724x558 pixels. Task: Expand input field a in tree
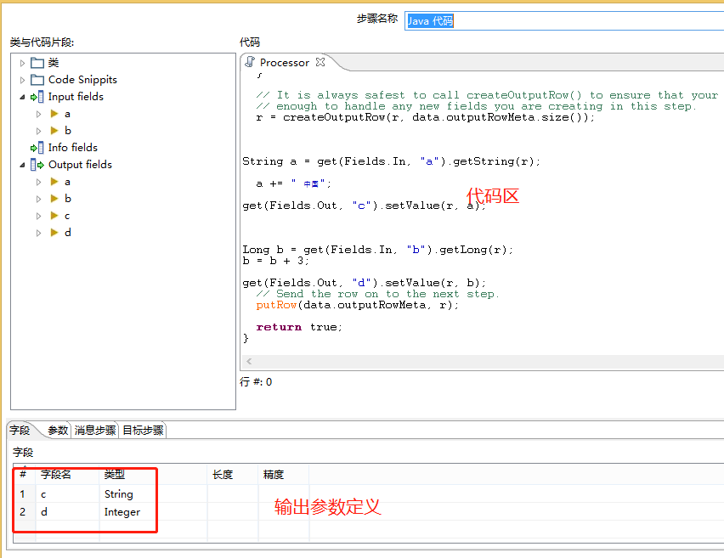pyautogui.click(x=39, y=114)
